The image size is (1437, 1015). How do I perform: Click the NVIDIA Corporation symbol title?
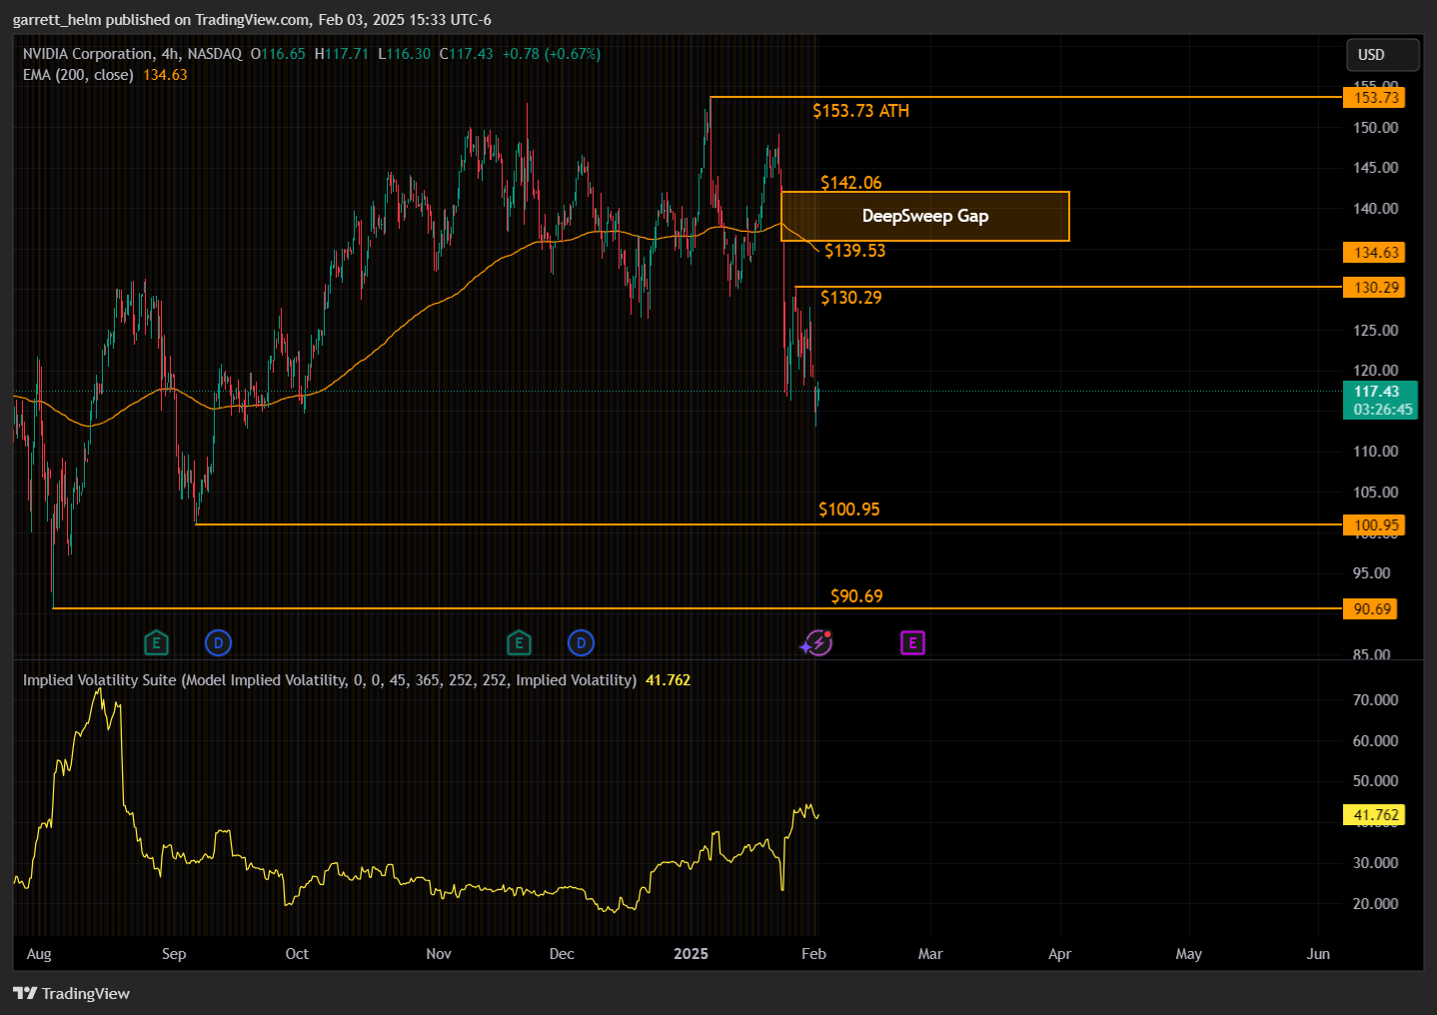[x=88, y=54]
